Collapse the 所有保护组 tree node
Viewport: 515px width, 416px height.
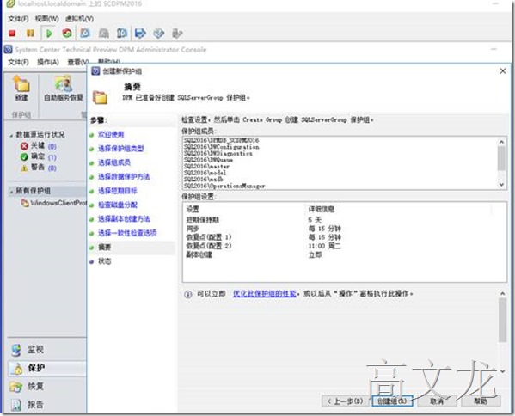tap(11, 191)
